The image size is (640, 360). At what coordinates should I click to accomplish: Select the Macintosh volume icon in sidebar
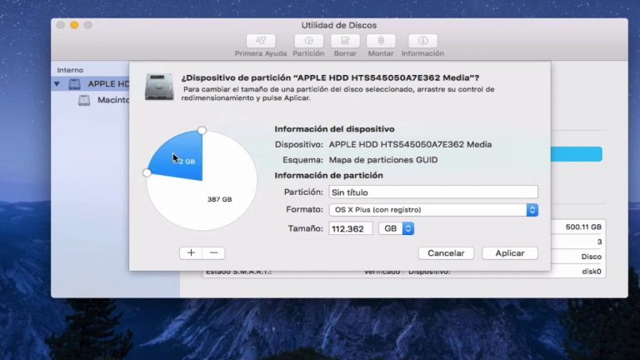tap(84, 100)
